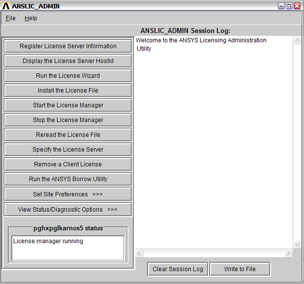Clear the Session Log
The width and height of the screenshot is (304, 284).
click(178, 269)
